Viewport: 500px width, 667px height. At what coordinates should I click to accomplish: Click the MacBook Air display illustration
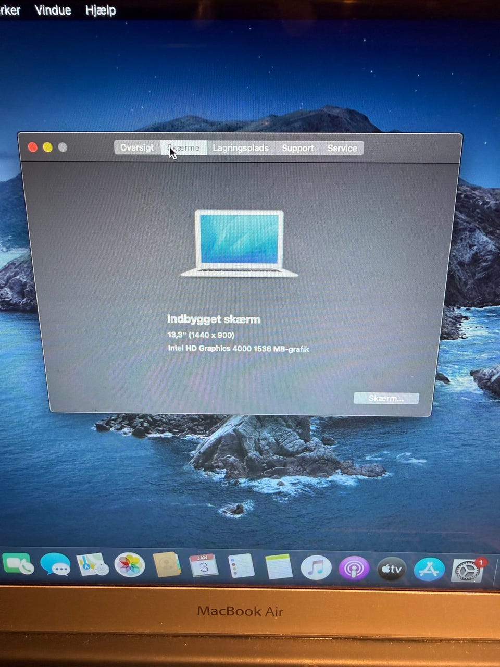[239, 243]
